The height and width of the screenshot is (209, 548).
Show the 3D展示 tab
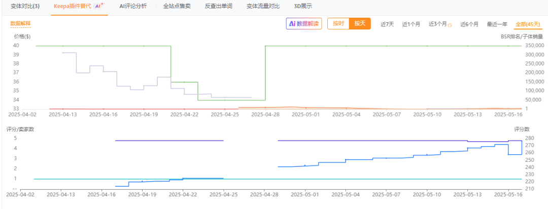(303, 7)
